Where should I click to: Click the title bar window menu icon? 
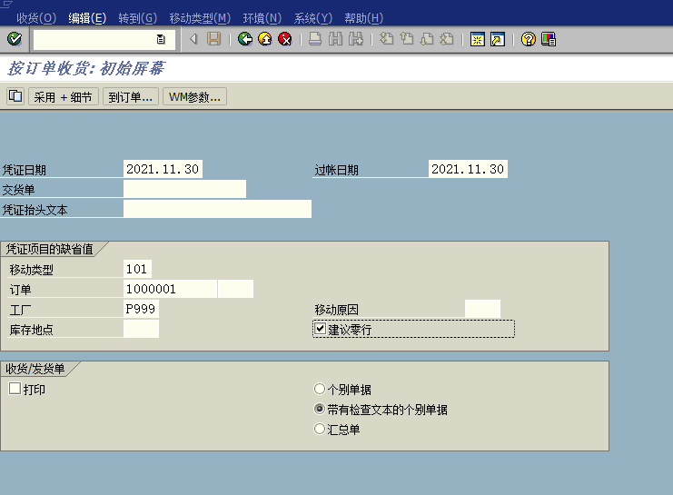6,5
